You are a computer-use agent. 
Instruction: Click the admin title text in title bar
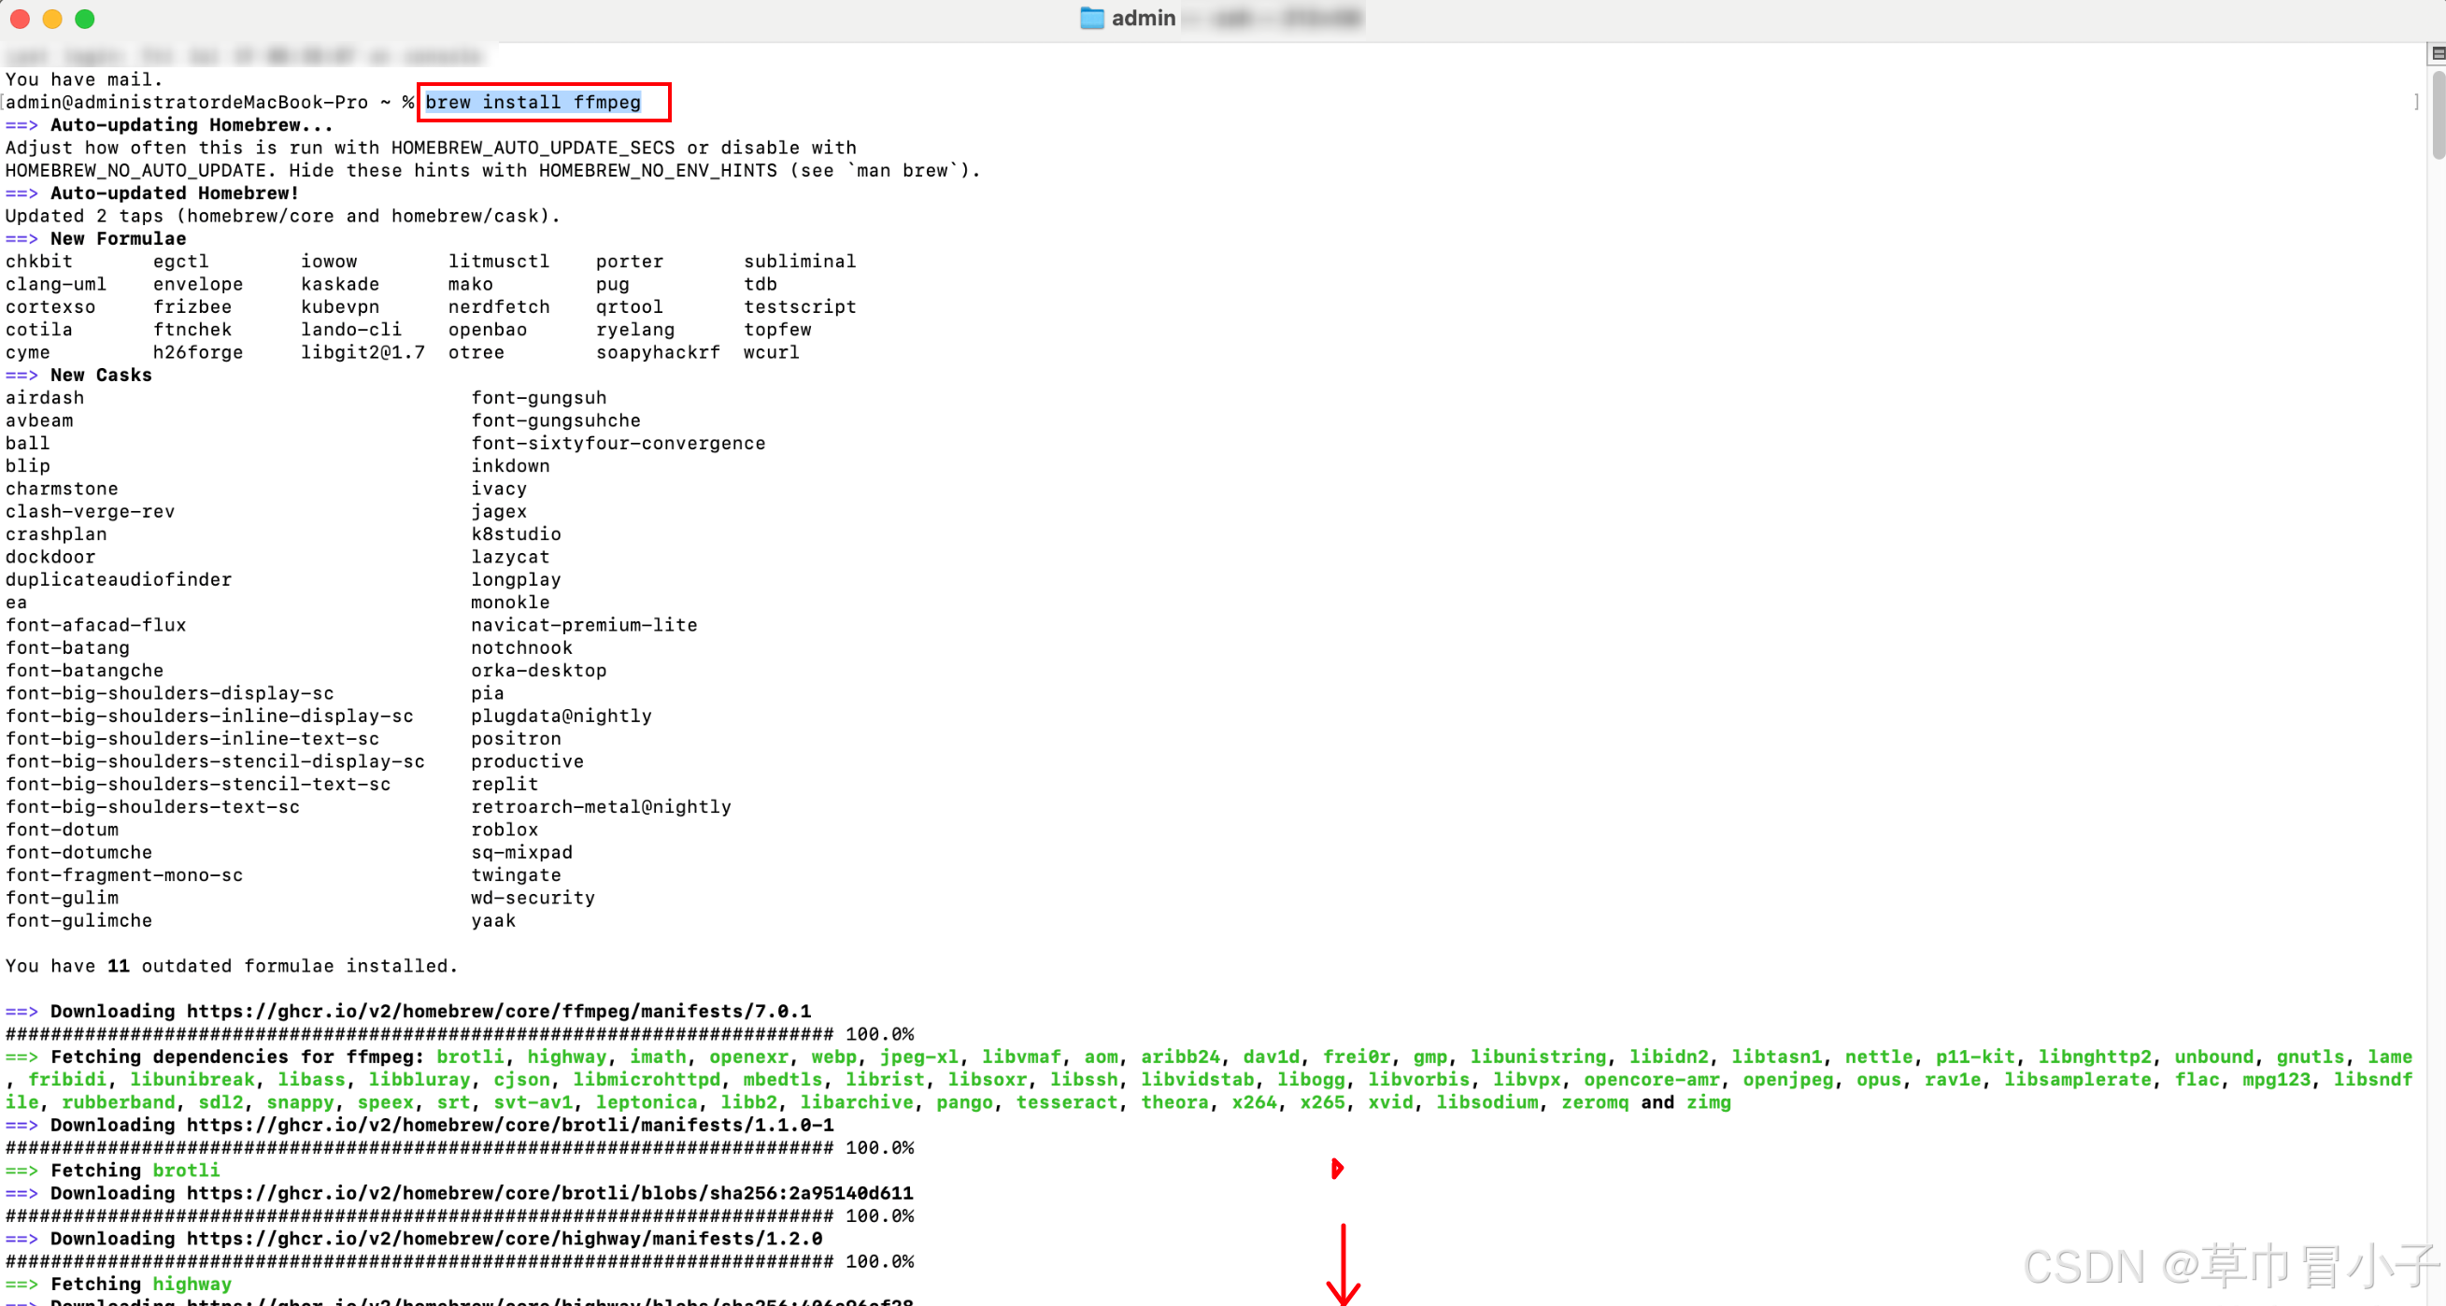[x=1144, y=18]
